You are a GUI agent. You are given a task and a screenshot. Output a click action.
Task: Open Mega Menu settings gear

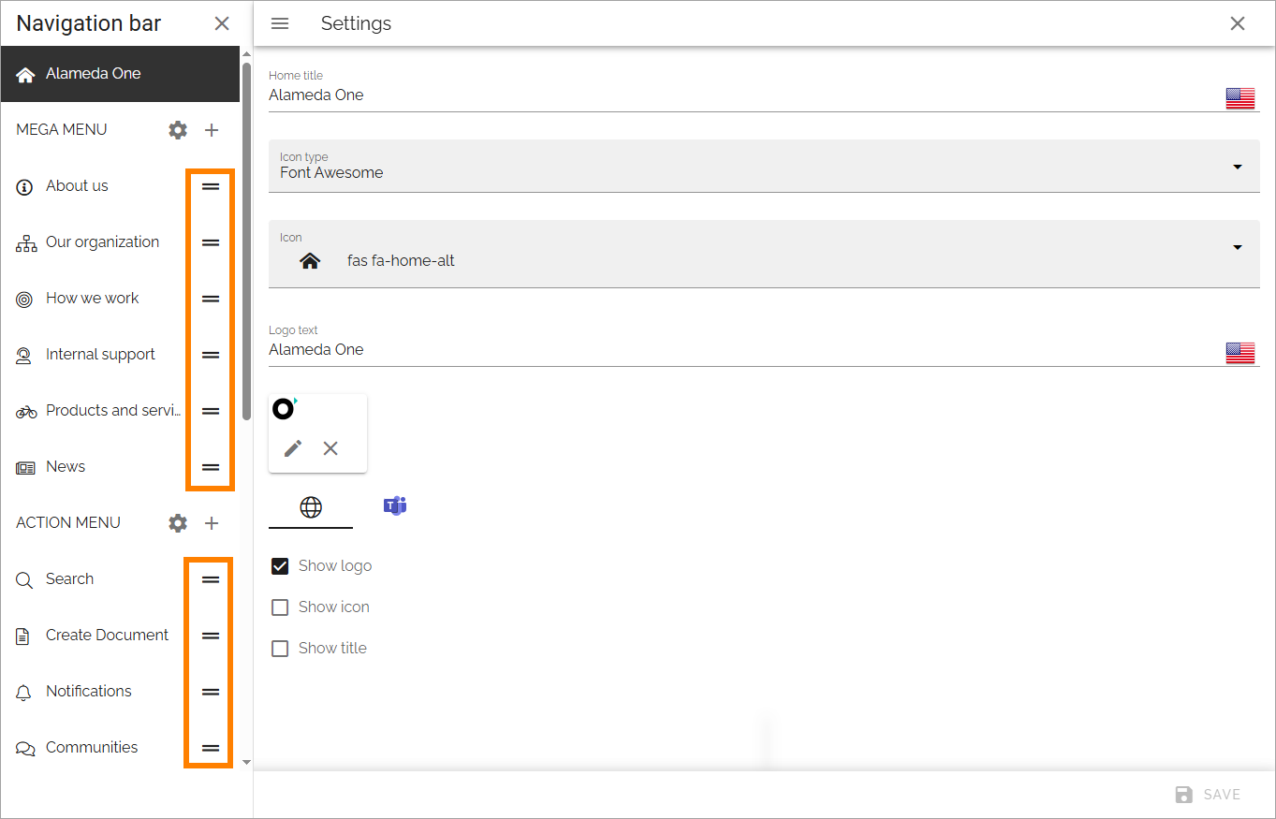tap(178, 130)
